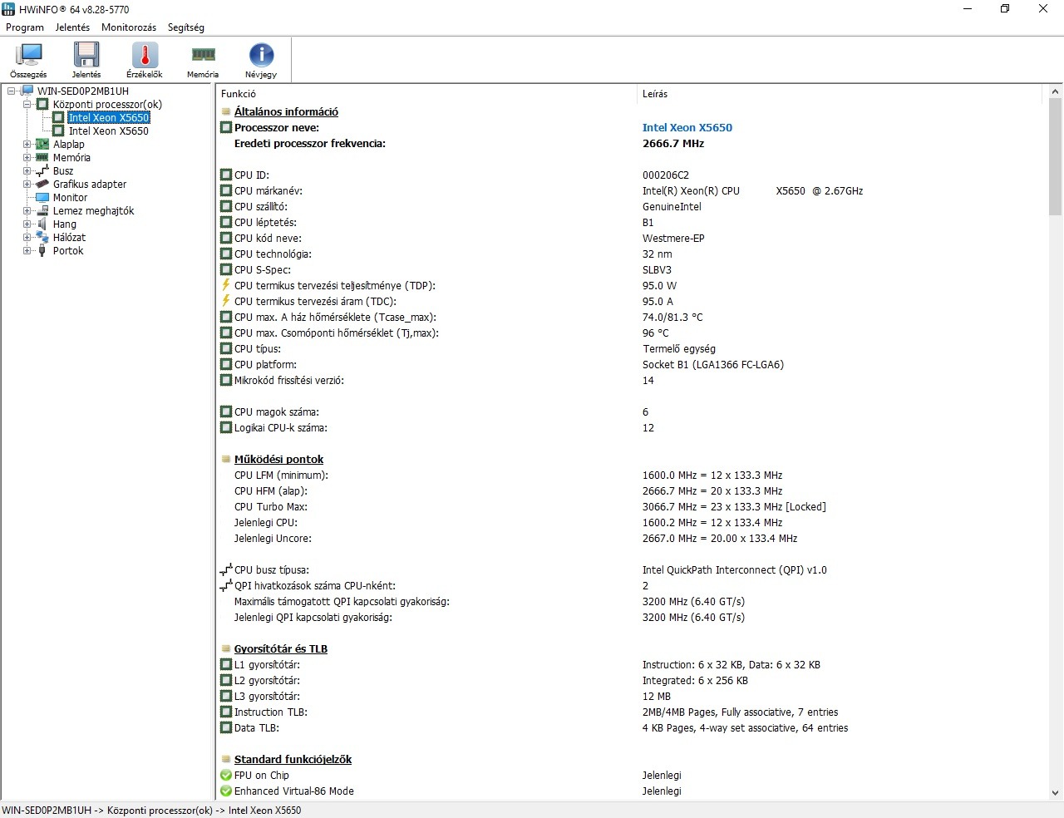Click the CPU Turbo Max row label
Viewport: 1064px width, 818px height.
271,506
